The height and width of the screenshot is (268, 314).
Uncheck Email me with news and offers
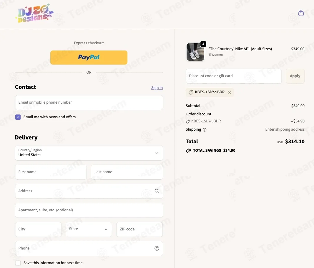pos(18,117)
